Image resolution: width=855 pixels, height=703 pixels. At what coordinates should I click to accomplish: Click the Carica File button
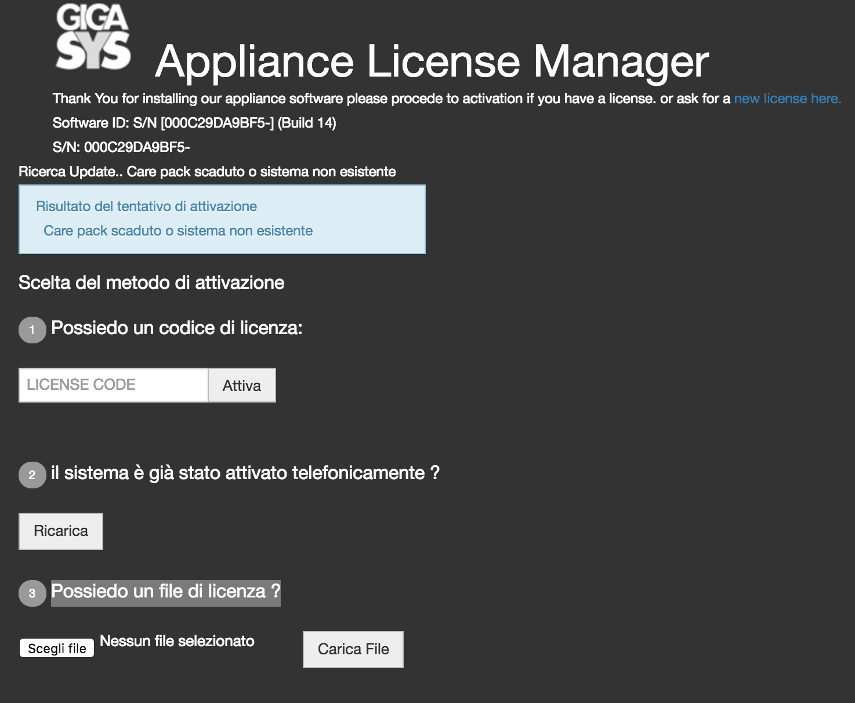click(x=353, y=649)
